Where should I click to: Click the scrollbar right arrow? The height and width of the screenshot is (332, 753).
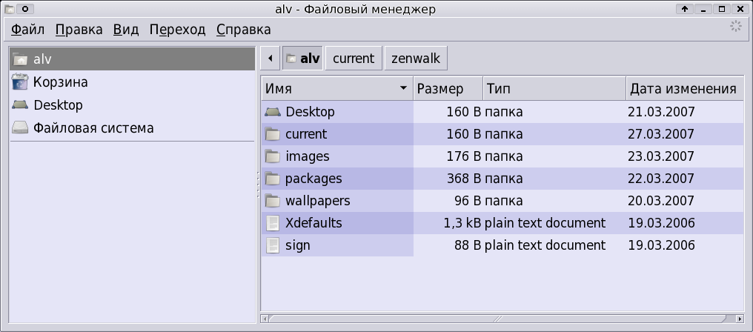[x=740, y=319]
